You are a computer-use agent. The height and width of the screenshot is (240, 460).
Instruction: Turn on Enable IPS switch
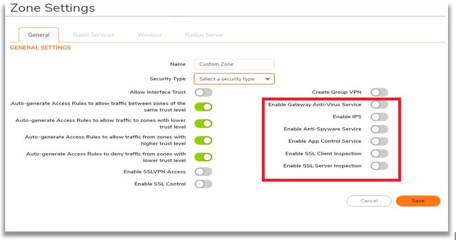tap(379, 117)
